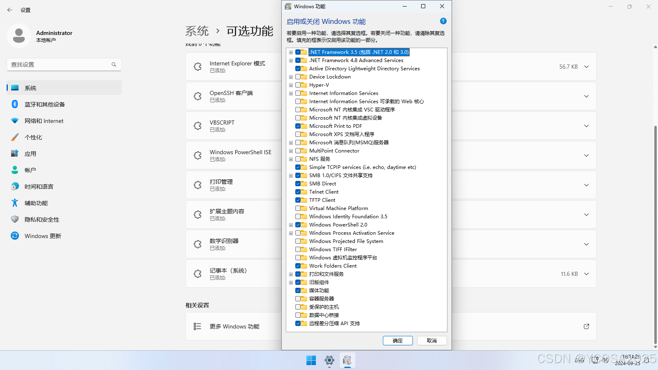Click the accessibility icon 辅助功能
The height and width of the screenshot is (370, 658).
pyautogui.click(x=15, y=203)
